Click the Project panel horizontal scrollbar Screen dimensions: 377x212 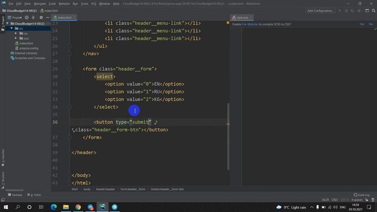pyautogui.click(x=15, y=190)
